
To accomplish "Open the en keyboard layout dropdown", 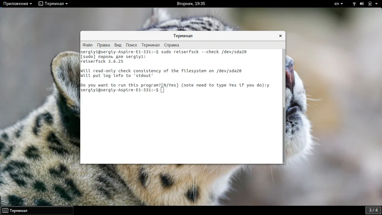I will 338,4.
